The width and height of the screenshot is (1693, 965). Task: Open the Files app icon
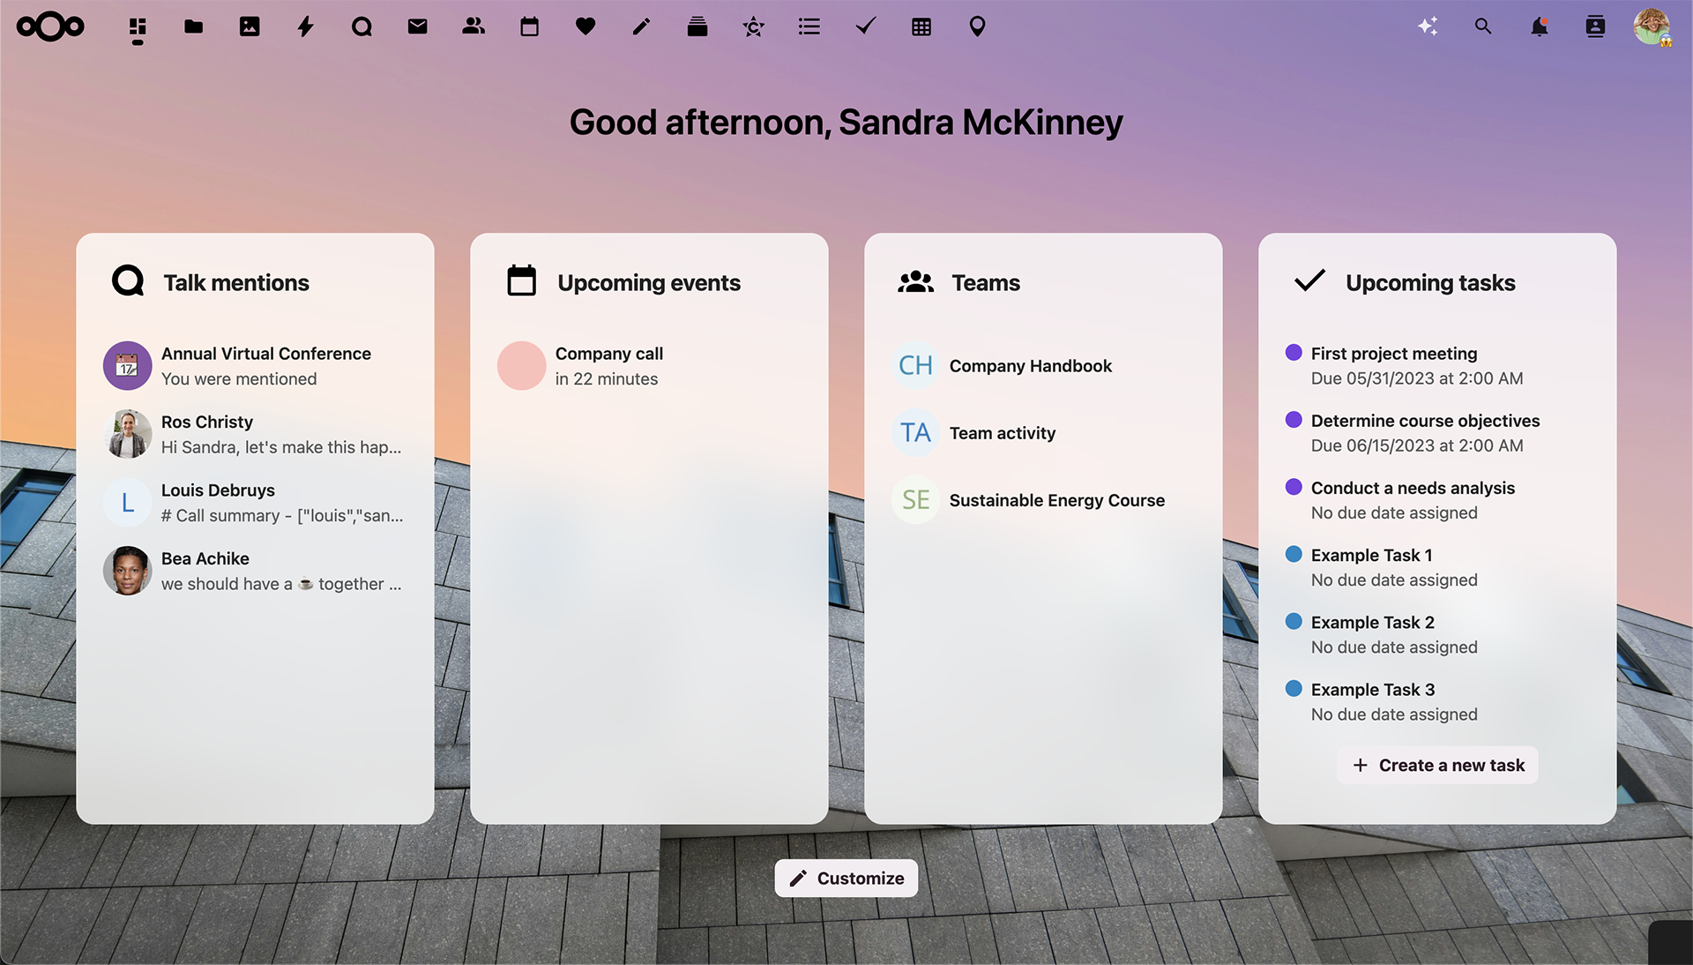point(193,26)
